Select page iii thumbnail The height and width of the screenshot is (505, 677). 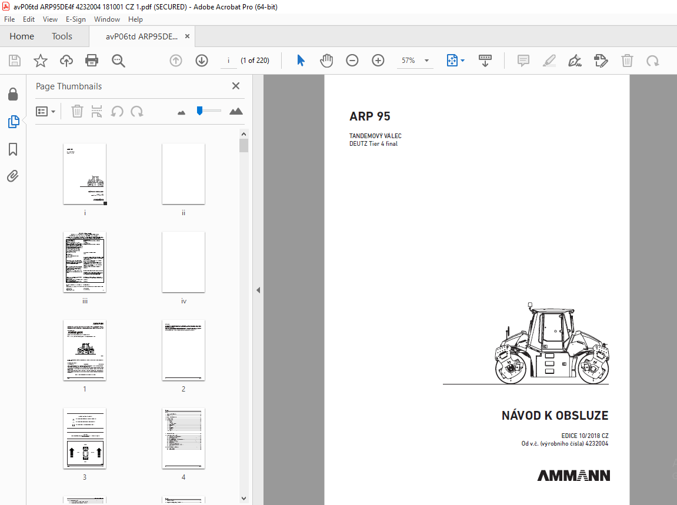(85, 262)
